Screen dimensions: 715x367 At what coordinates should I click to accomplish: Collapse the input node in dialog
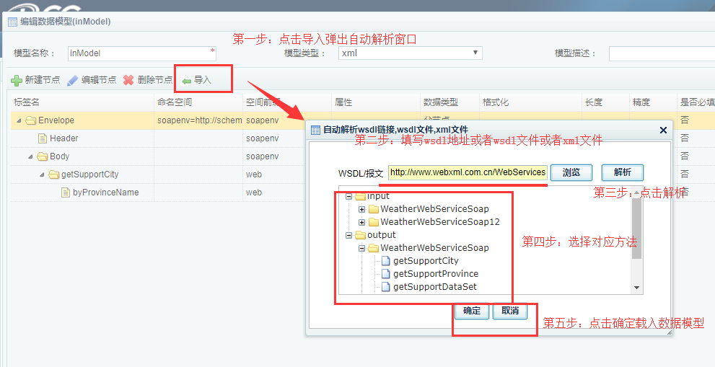(348, 197)
